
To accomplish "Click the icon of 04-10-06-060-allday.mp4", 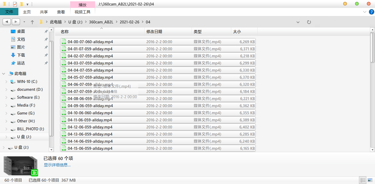I will pos(64,113).
